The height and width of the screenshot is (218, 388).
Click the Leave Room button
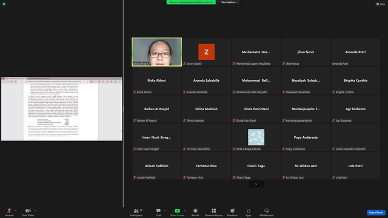click(x=376, y=213)
